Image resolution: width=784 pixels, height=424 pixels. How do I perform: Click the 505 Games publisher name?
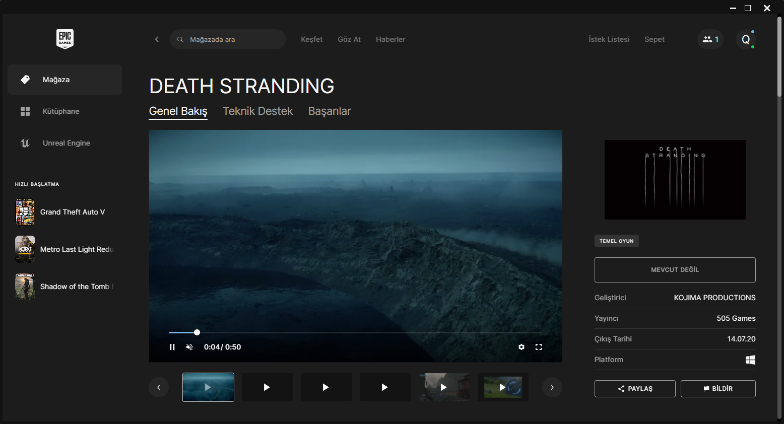click(x=736, y=318)
